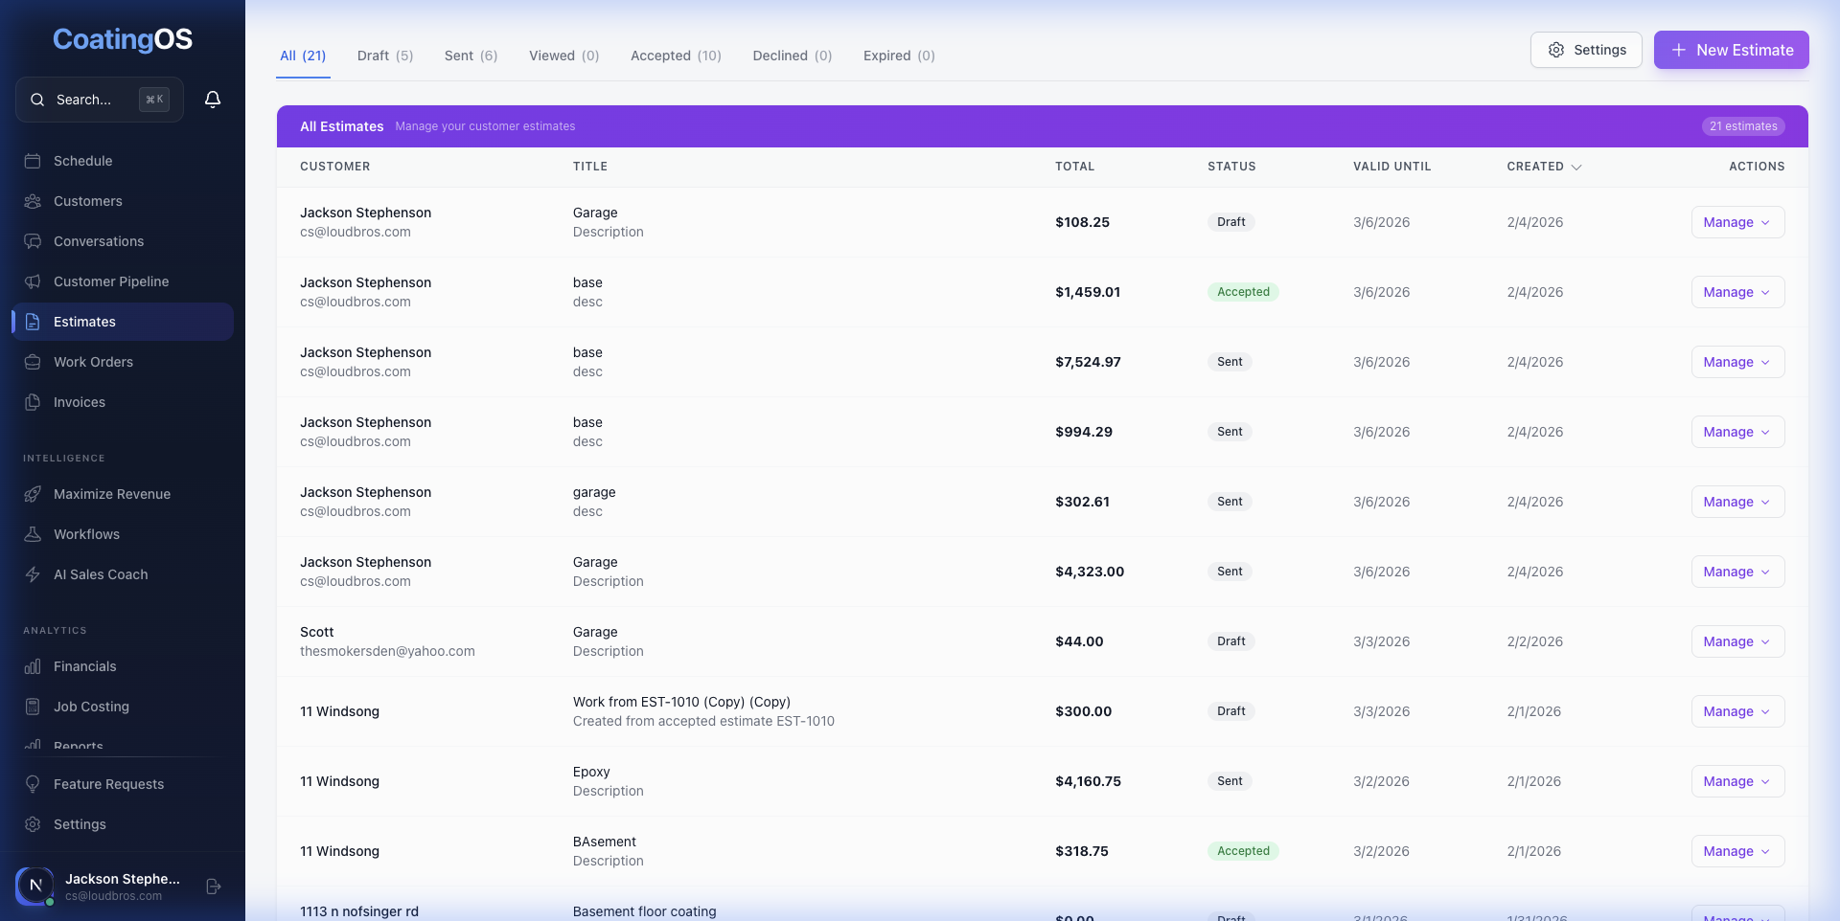Open the Manage dropdown for the $108.25 Garage estimate
The height and width of the screenshot is (921, 1840).
click(1736, 222)
